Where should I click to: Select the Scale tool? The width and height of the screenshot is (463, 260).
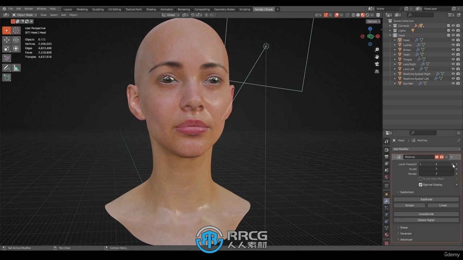click(7, 48)
